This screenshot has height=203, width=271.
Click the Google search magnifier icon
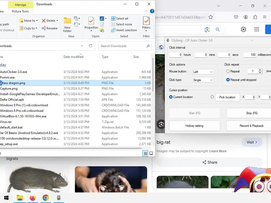pyautogui.click(x=218, y=30)
